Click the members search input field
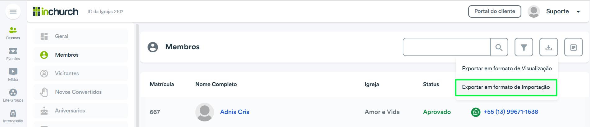 point(447,47)
